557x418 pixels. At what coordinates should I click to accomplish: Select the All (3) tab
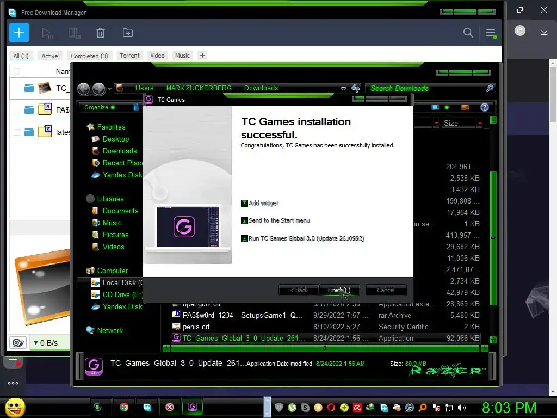pyautogui.click(x=21, y=56)
